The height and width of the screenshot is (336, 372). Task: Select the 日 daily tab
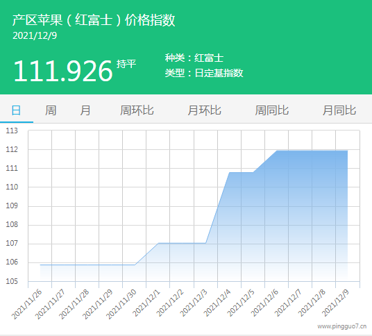[x=16, y=110]
